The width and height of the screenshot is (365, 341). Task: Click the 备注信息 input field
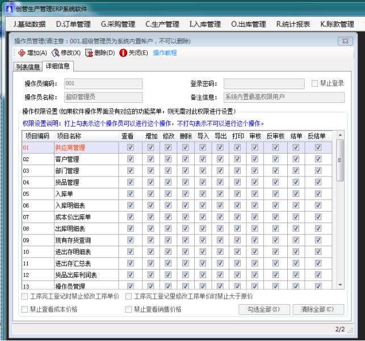coord(284,97)
